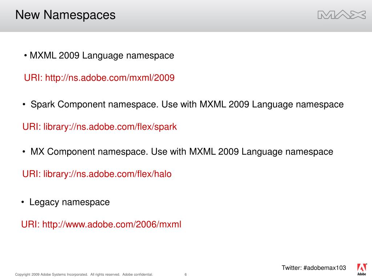Click the "Twitter: #adobemax103" text
The image size is (372, 279).
click(x=314, y=268)
